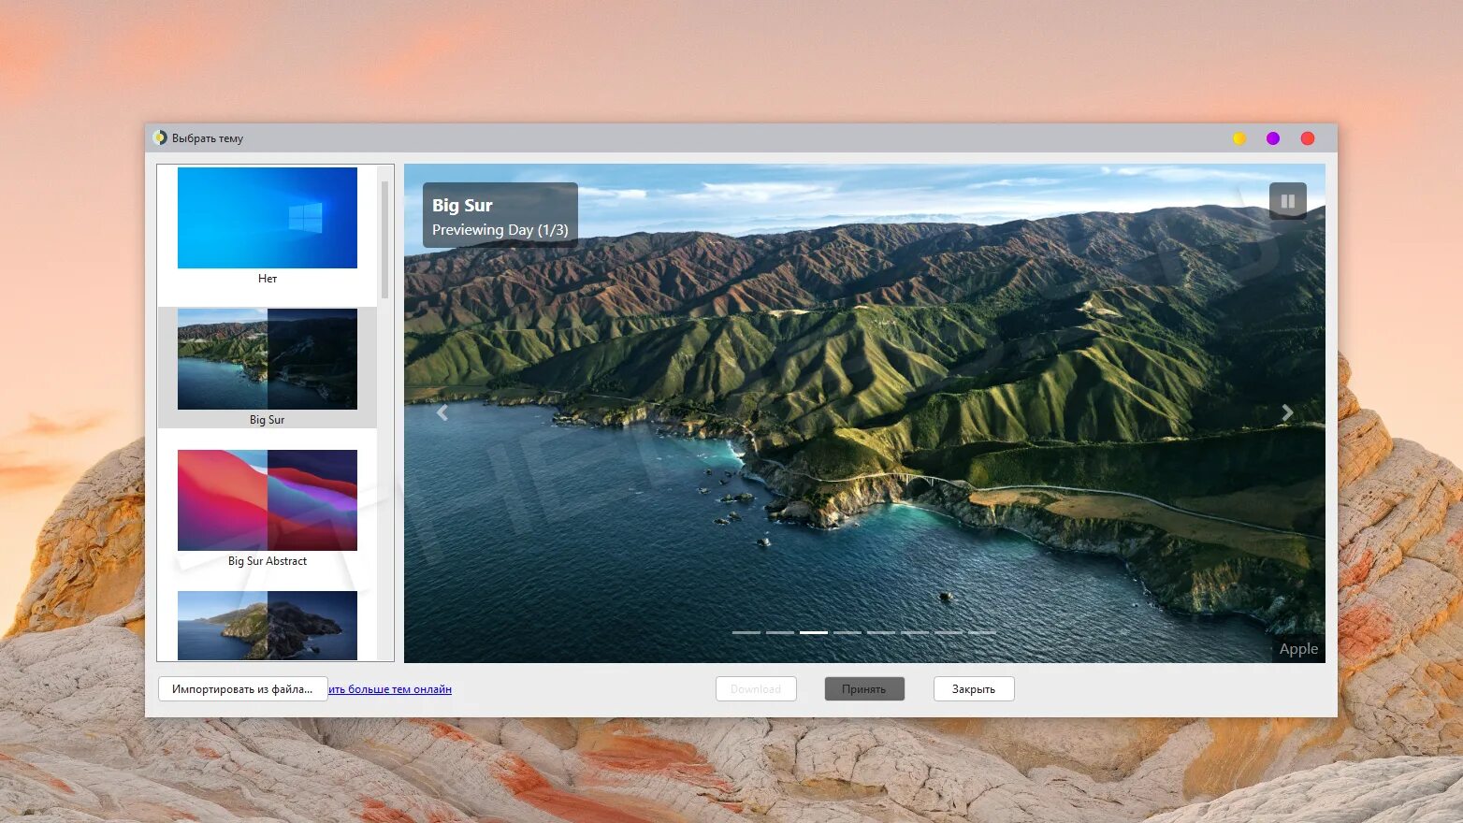Click the purple maximize window dot
The height and width of the screenshot is (823, 1463).
coord(1273,138)
